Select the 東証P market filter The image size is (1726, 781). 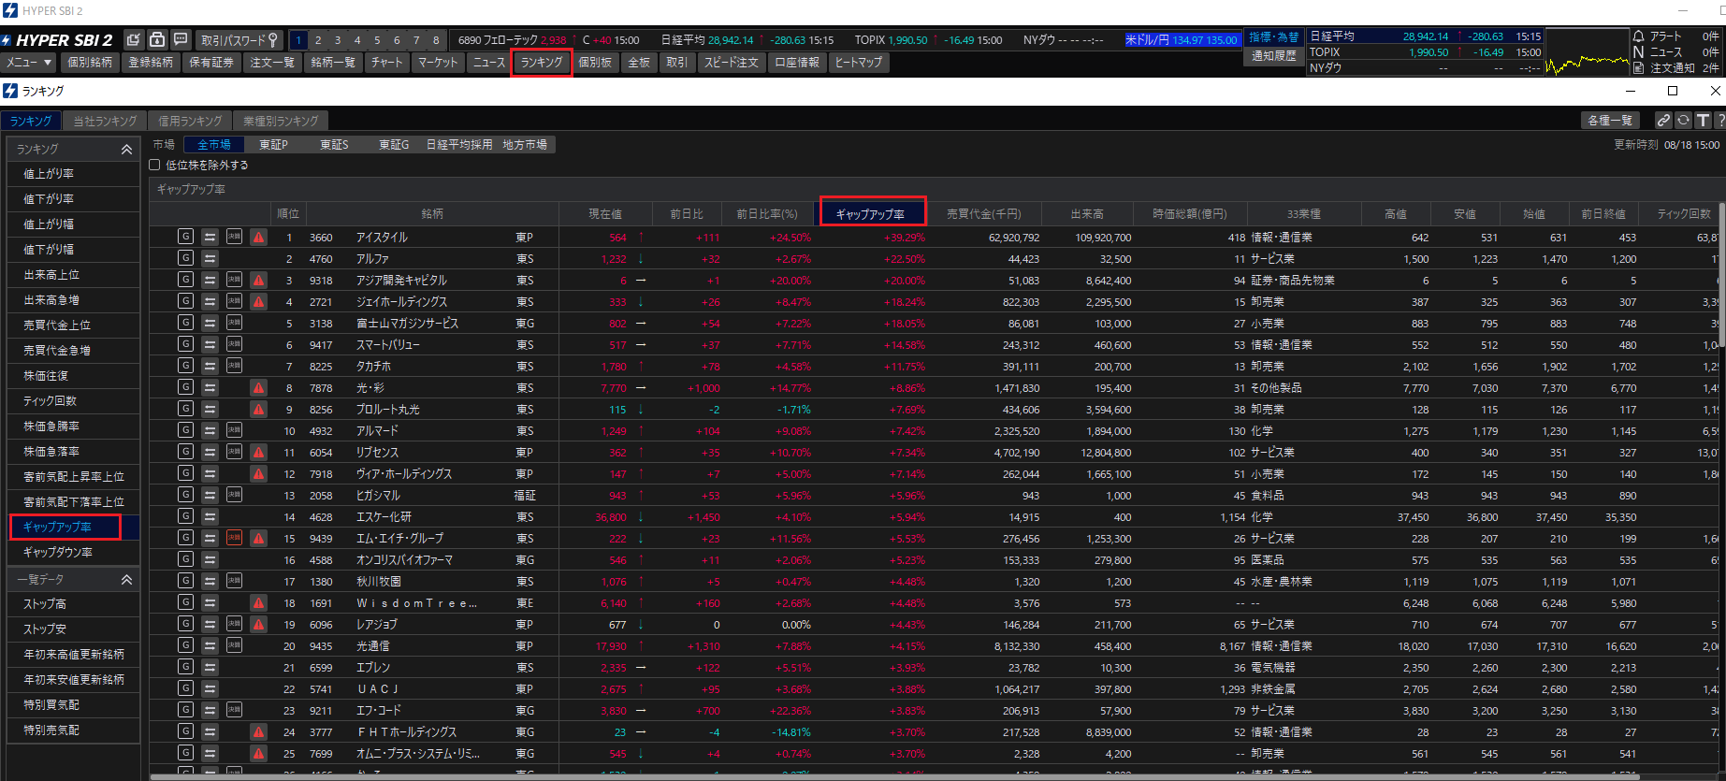click(273, 145)
